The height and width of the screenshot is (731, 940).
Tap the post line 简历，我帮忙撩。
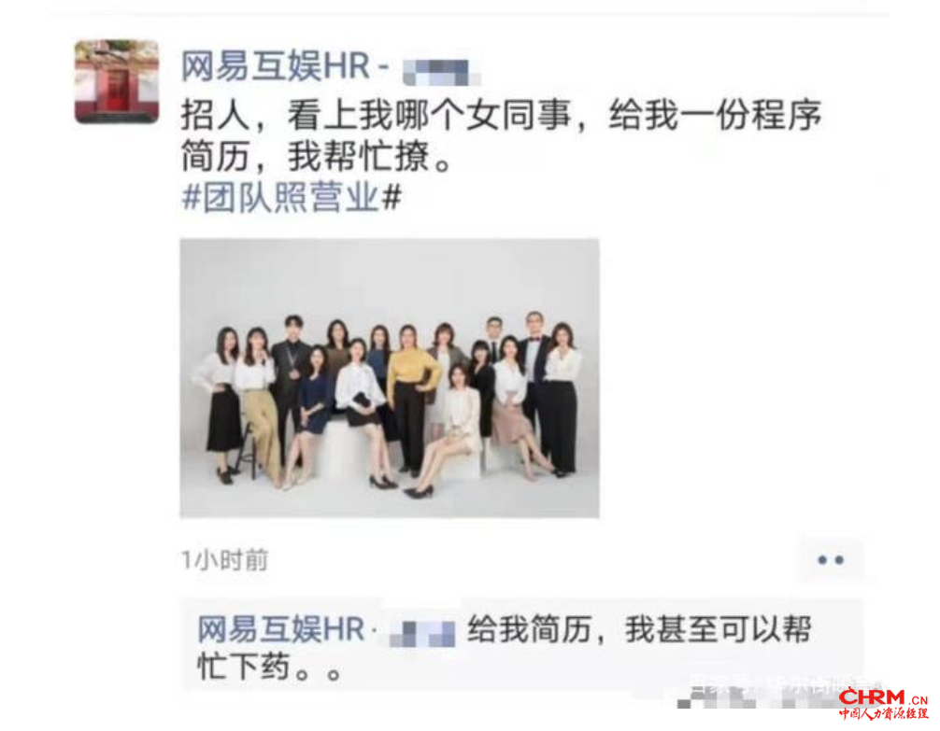[317, 157]
